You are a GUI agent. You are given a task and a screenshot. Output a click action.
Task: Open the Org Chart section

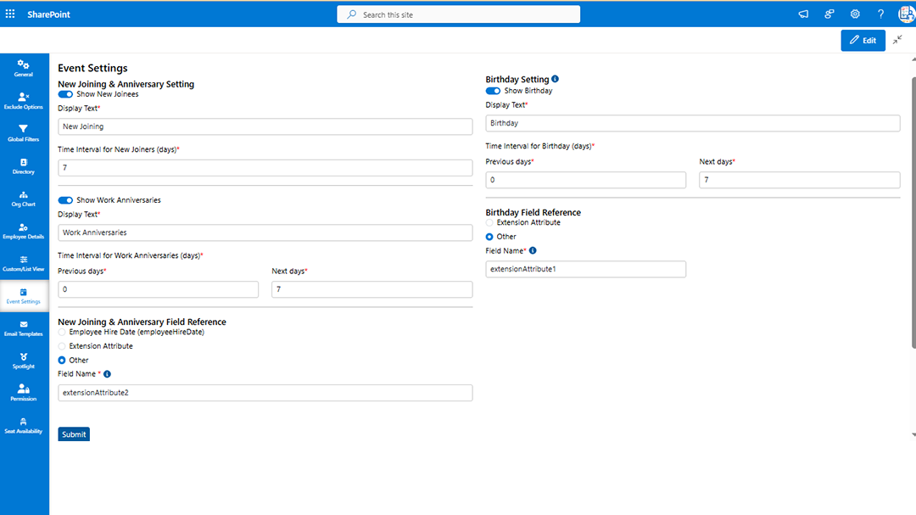24,198
